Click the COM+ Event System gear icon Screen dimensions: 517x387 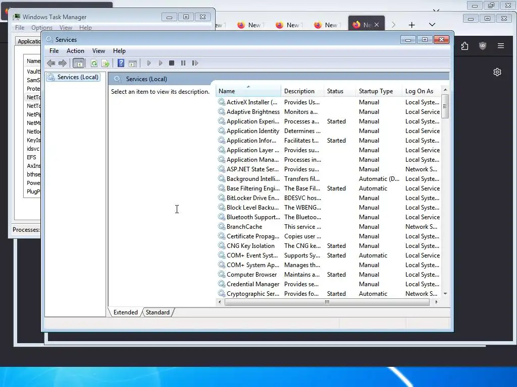[222, 255]
